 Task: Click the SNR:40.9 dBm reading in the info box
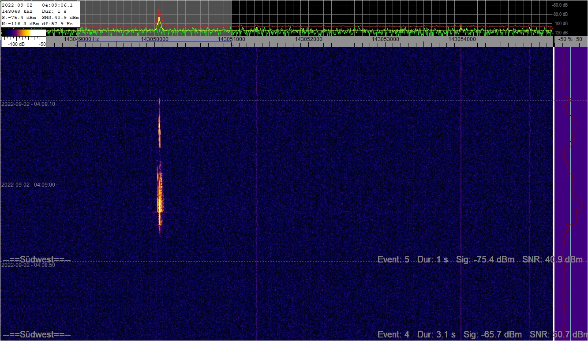coord(60,17)
